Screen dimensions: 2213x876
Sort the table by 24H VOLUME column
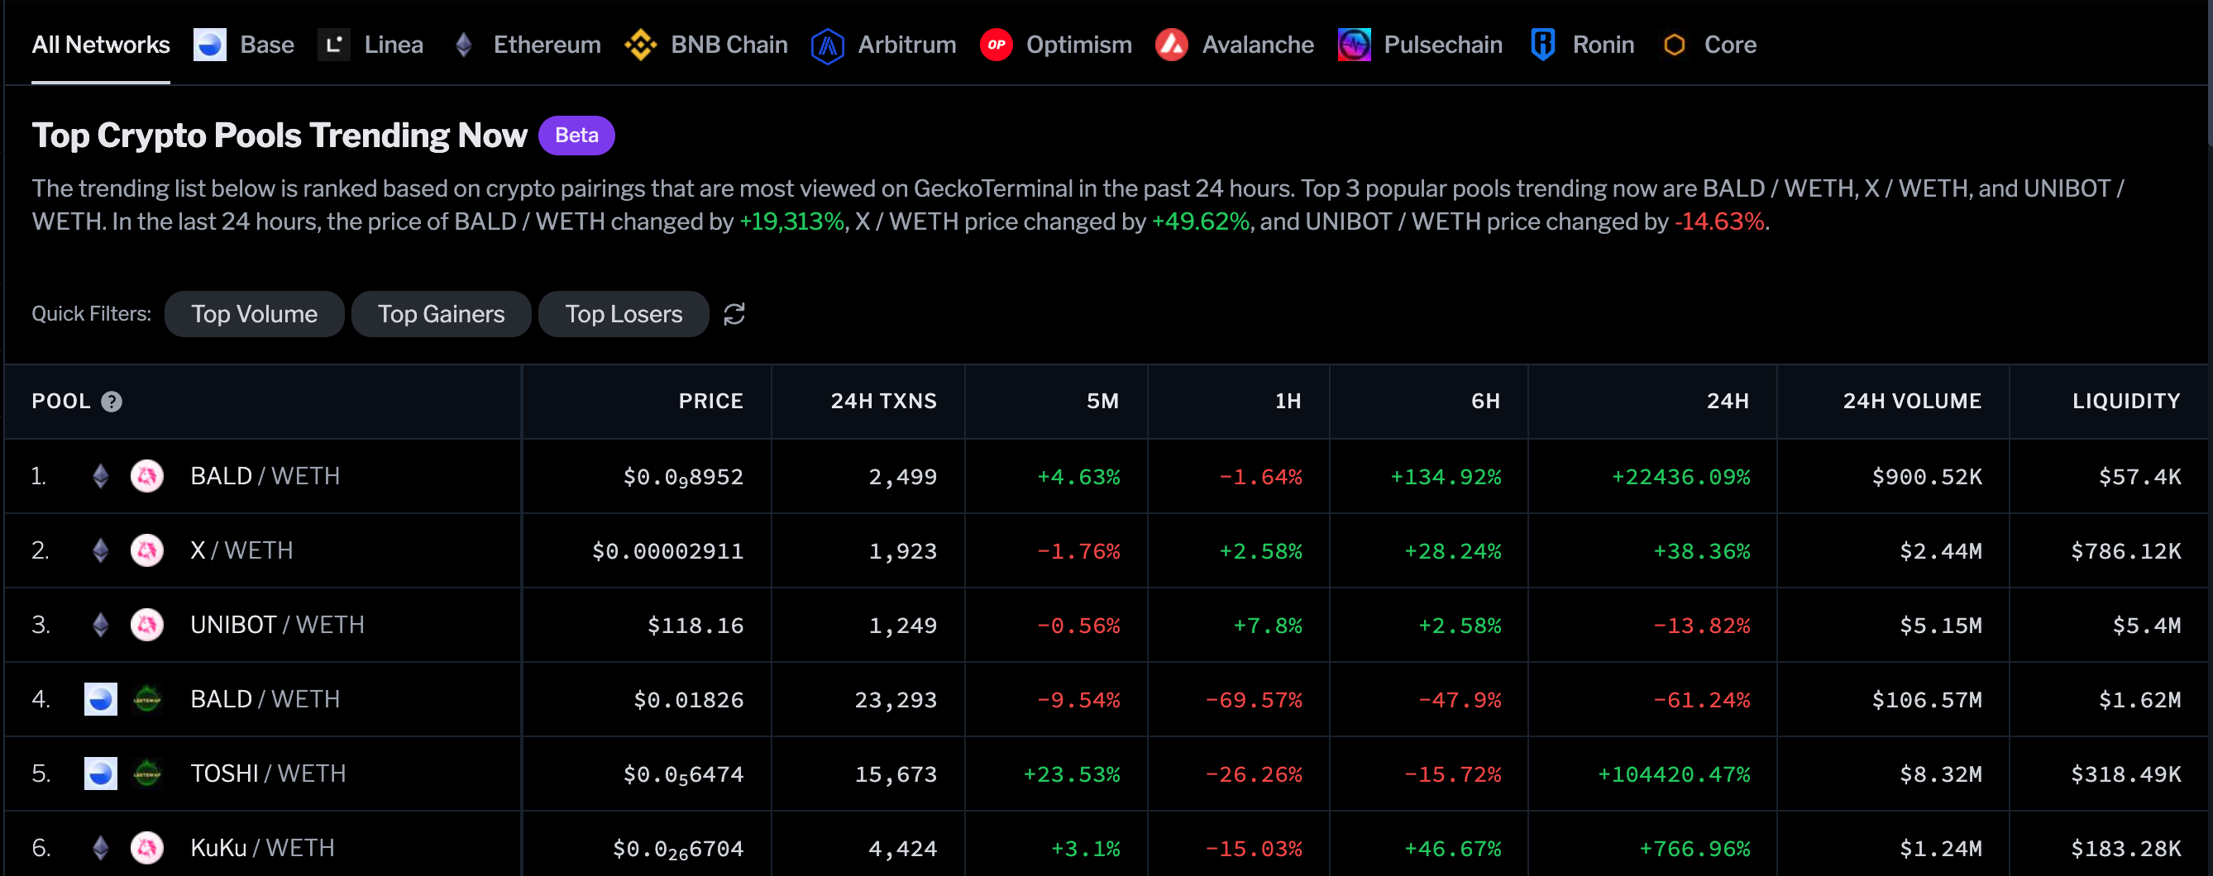(1911, 401)
